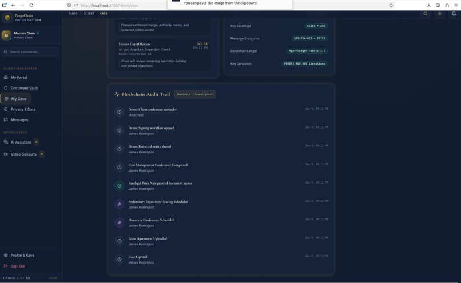Focus the Search commands field
Image resolution: width=461 pixels, height=283 pixels.
point(30,51)
